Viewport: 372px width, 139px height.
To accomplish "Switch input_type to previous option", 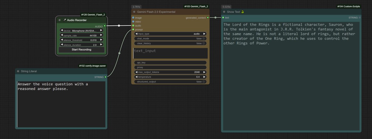I will [x=136, y=34].
